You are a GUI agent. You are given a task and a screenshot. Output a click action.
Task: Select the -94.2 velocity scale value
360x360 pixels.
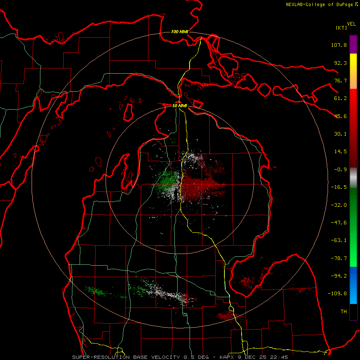pos(339,276)
